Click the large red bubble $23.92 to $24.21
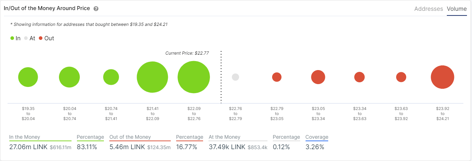Viewport: 472px width, 161px height. coord(443,77)
